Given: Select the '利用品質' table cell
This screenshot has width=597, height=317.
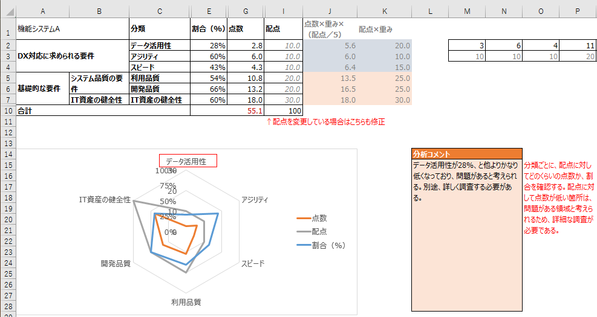Looking at the screenshot, I should click(x=160, y=78).
